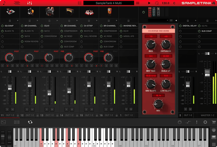Open OUT 1-2 output selector on channel 12

click(30, 115)
